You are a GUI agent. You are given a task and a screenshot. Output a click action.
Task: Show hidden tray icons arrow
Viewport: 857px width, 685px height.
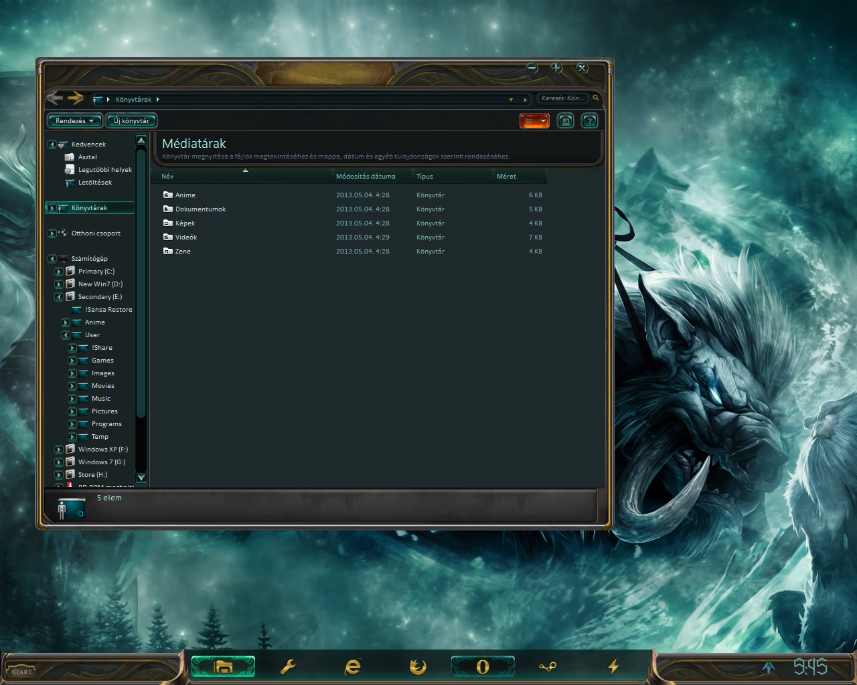tap(769, 667)
